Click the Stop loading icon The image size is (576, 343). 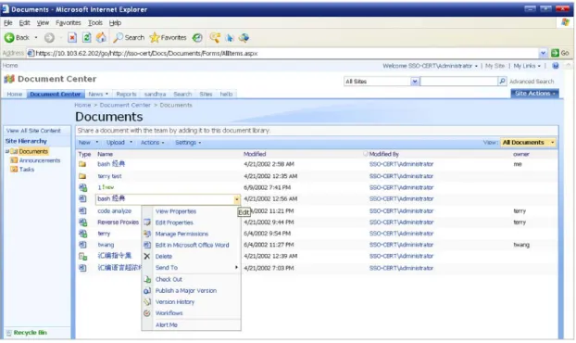[72, 37]
